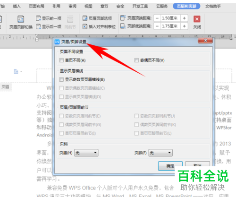
Task: Toggle 偶数页页脚同前节(K) checkbox
Action: [x=136, y=125]
